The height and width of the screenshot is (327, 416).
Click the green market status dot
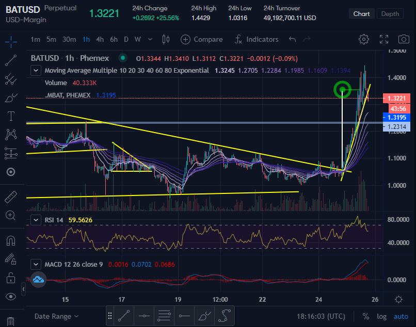(122, 58)
